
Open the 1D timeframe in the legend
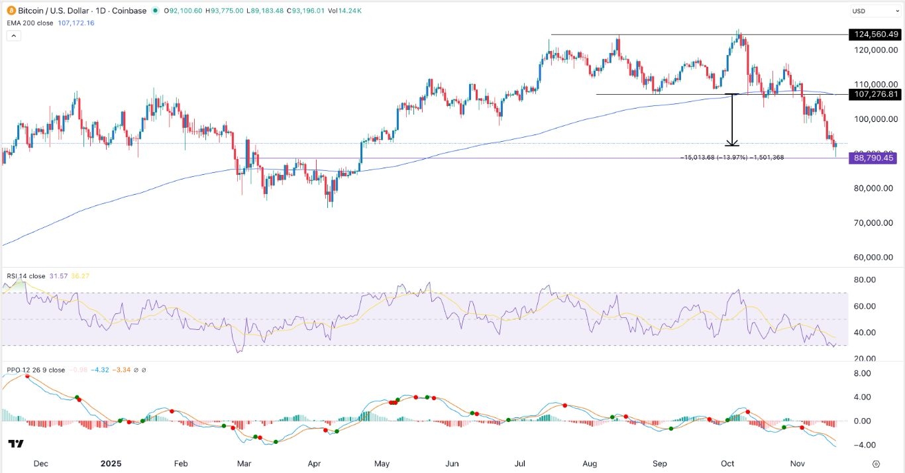click(99, 11)
